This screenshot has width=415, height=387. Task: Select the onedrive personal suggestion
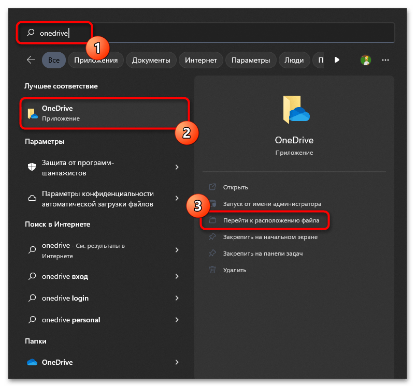tap(103, 320)
